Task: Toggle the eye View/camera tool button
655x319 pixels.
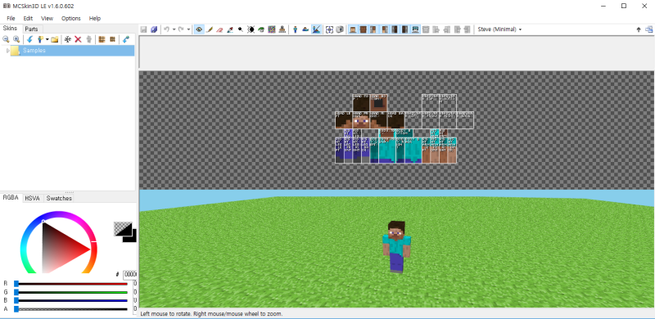Action: [x=199, y=29]
